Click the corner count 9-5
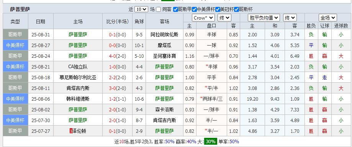Viewport: 352px width, 147px height. 139,35
